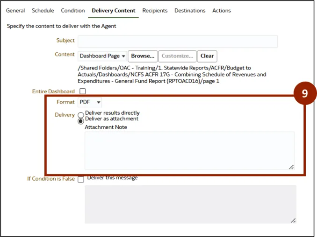This screenshot has width=317, height=237.
Task: Enable the Entire Dashboard checkbox
Action: coord(83,91)
